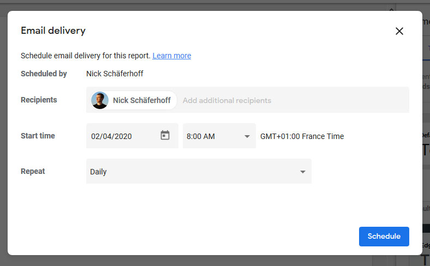Open the calendar date picker icon
The image size is (430, 266).
coord(165,135)
